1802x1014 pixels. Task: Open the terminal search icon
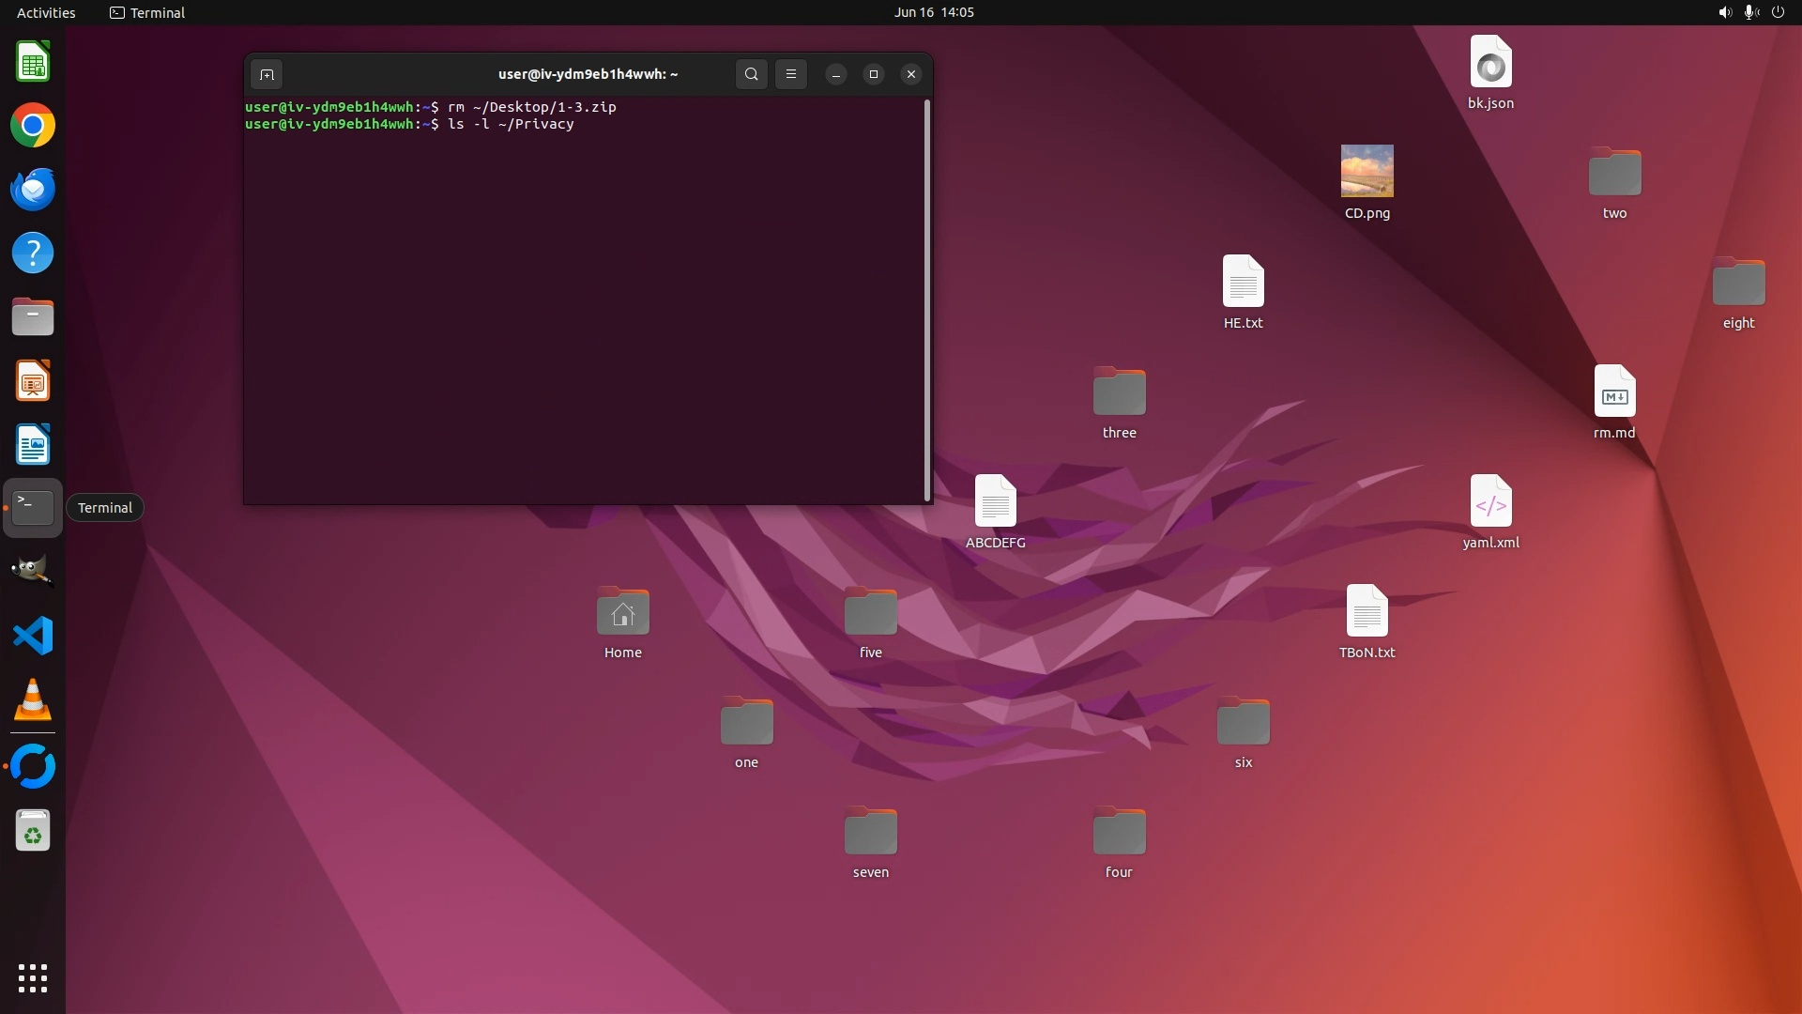pos(751,74)
